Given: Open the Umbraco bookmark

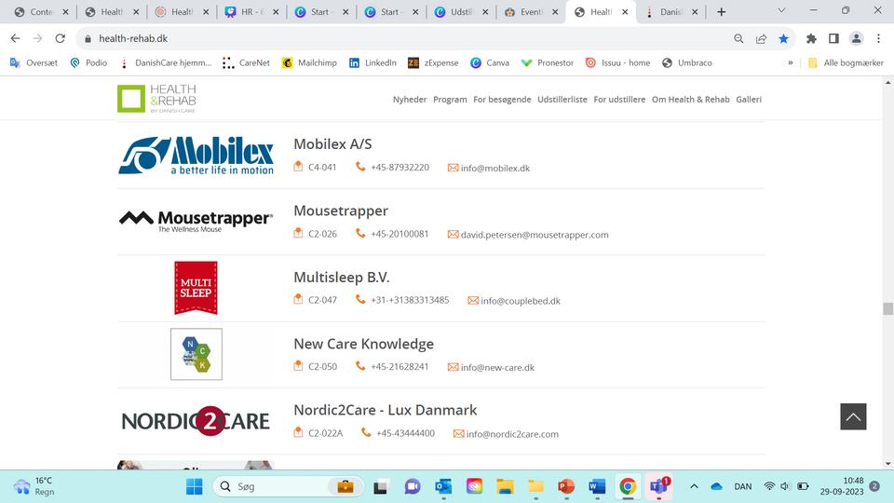Looking at the screenshot, I should 686,62.
